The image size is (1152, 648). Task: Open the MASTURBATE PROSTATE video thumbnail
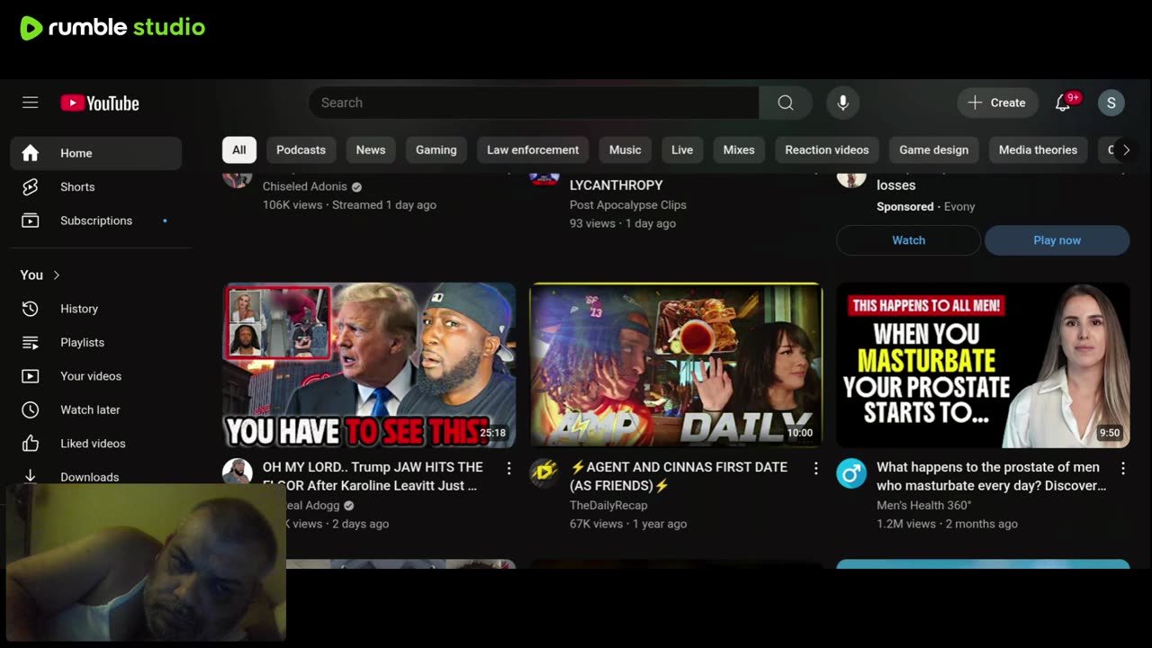pos(983,365)
